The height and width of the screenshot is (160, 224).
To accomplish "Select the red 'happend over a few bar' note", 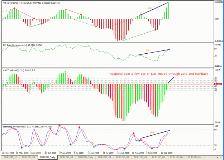I will (x=159, y=74).
